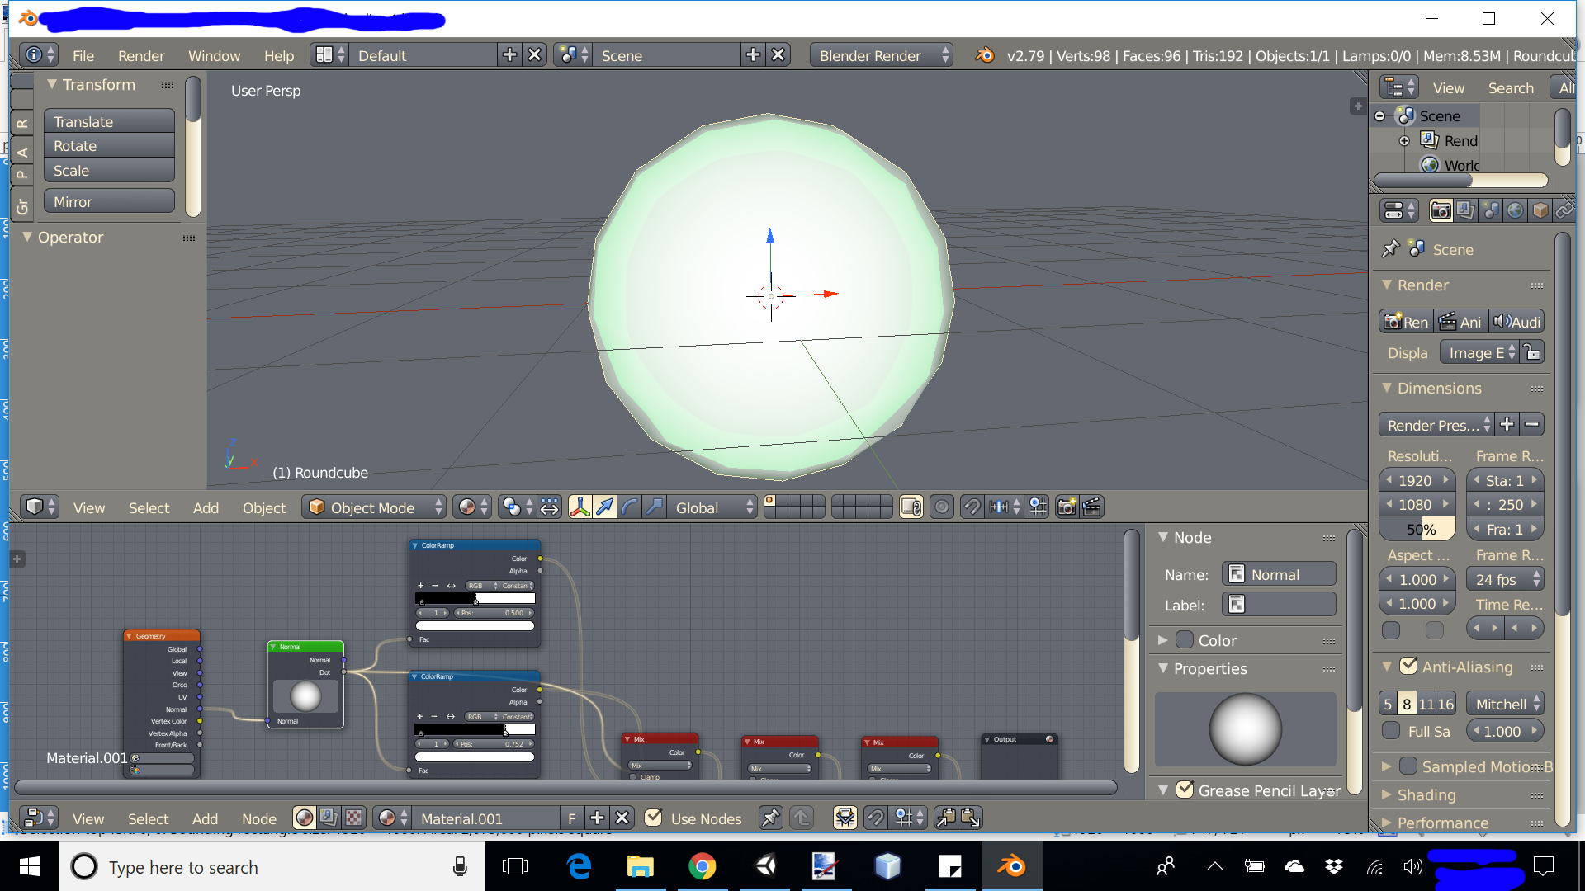Open the Object properties tab (cube icon)
Screen dimensions: 1585x891
1540,210
